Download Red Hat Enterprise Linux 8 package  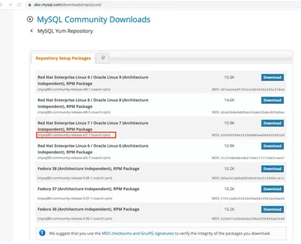tap(272, 100)
